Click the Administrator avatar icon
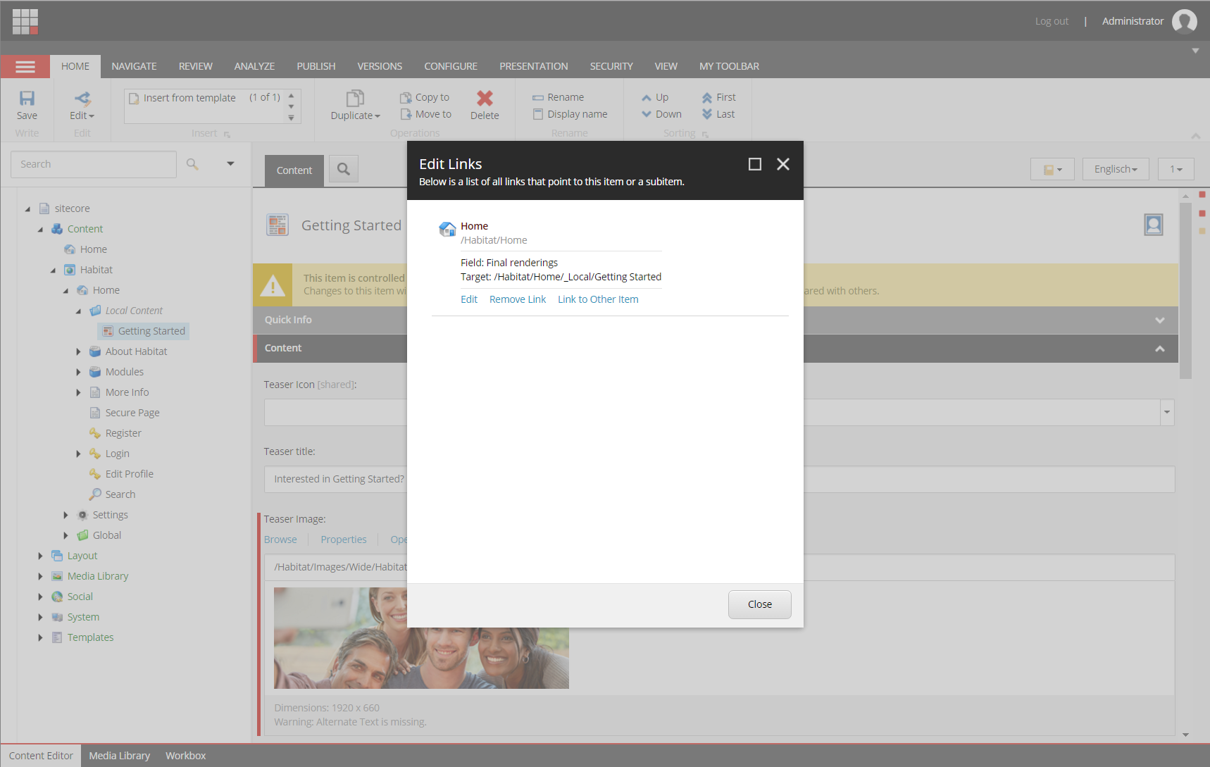This screenshot has width=1210, height=767. click(1185, 21)
